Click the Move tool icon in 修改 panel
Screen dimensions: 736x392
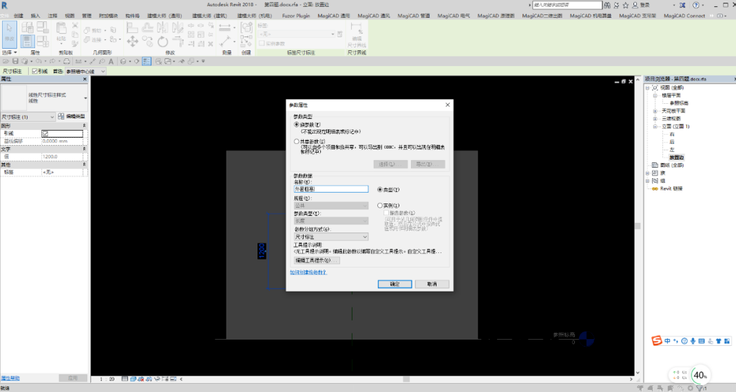132,42
